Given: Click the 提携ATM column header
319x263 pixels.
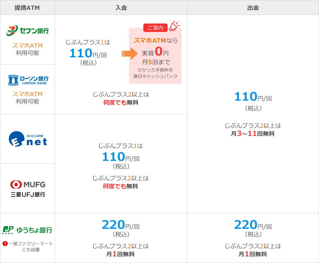Looking at the screenshot, I should pyautogui.click(x=27, y=8).
